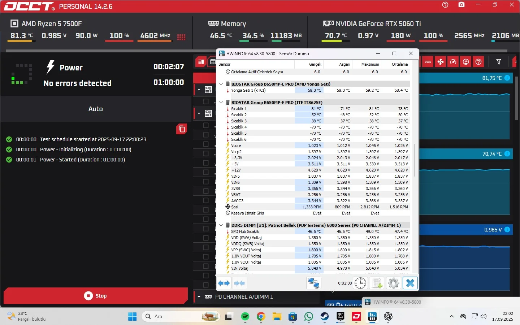Viewport: 520px width, 325px height.
Task: Close HWiNFO sensors with blue X button
Action: pos(410,283)
